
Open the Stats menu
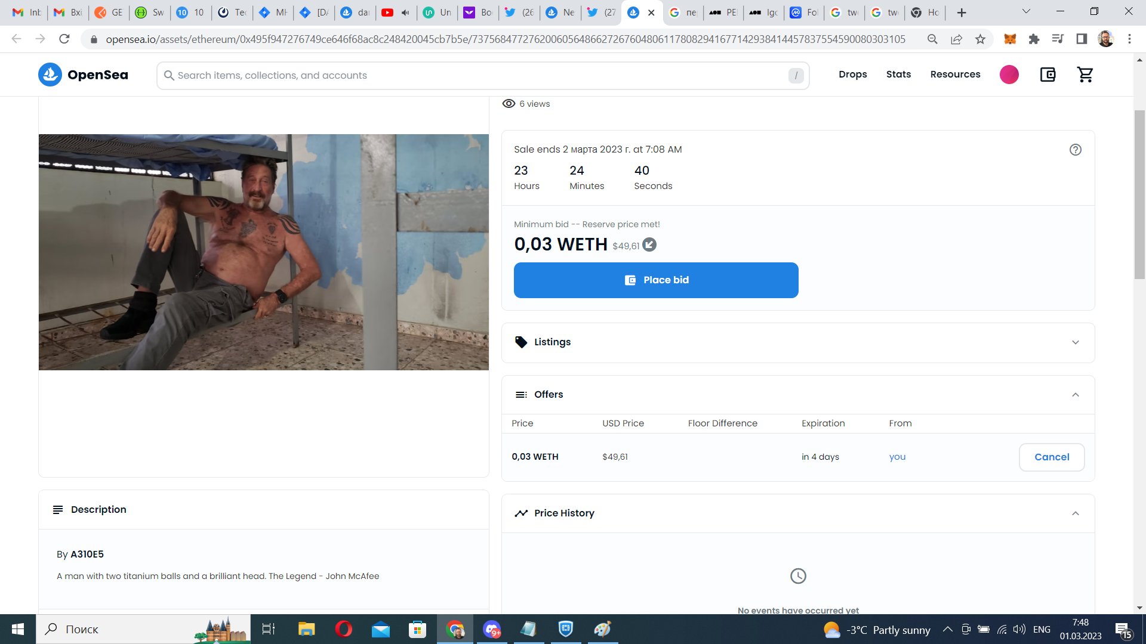[898, 75]
